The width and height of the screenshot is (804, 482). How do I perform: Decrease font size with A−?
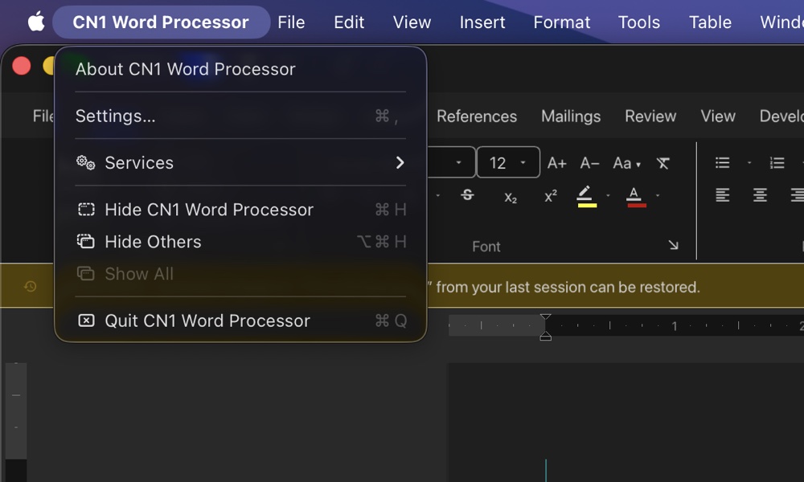pyautogui.click(x=589, y=163)
